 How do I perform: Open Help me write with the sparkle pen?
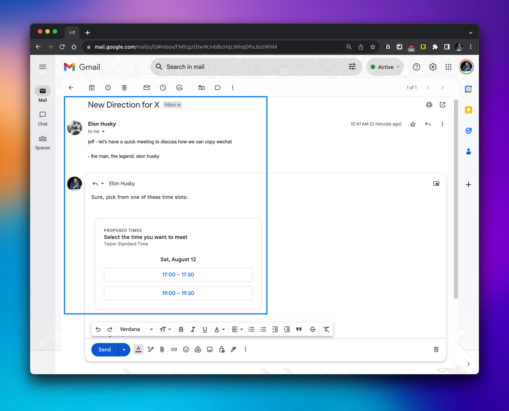click(151, 349)
